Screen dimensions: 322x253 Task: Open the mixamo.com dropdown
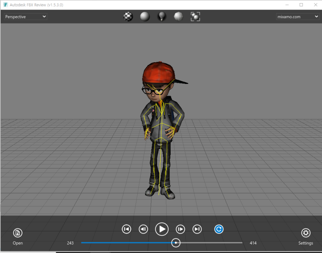297,16
